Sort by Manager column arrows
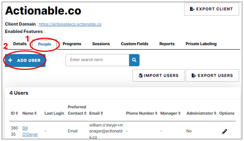This screenshot has height=141, width=244. (x=179, y=113)
